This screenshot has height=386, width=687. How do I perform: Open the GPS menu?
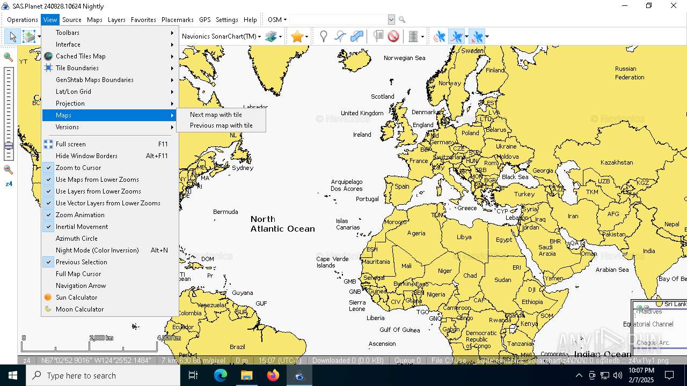click(x=204, y=20)
